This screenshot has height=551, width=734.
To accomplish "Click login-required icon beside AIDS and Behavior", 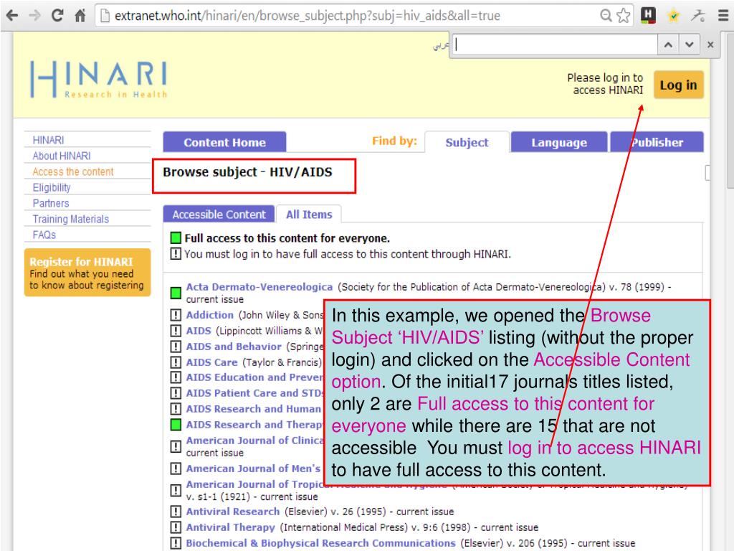I will tap(176, 347).
